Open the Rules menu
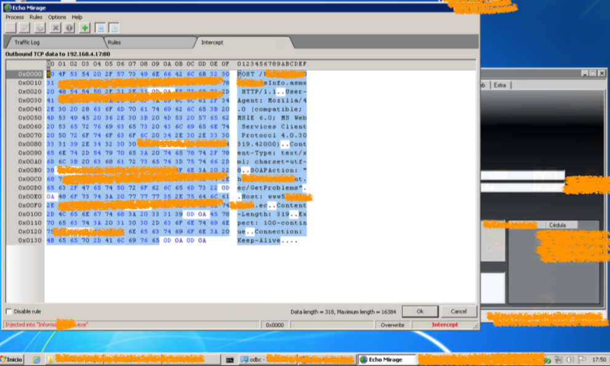The width and height of the screenshot is (610, 366). (x=36, y=17)
